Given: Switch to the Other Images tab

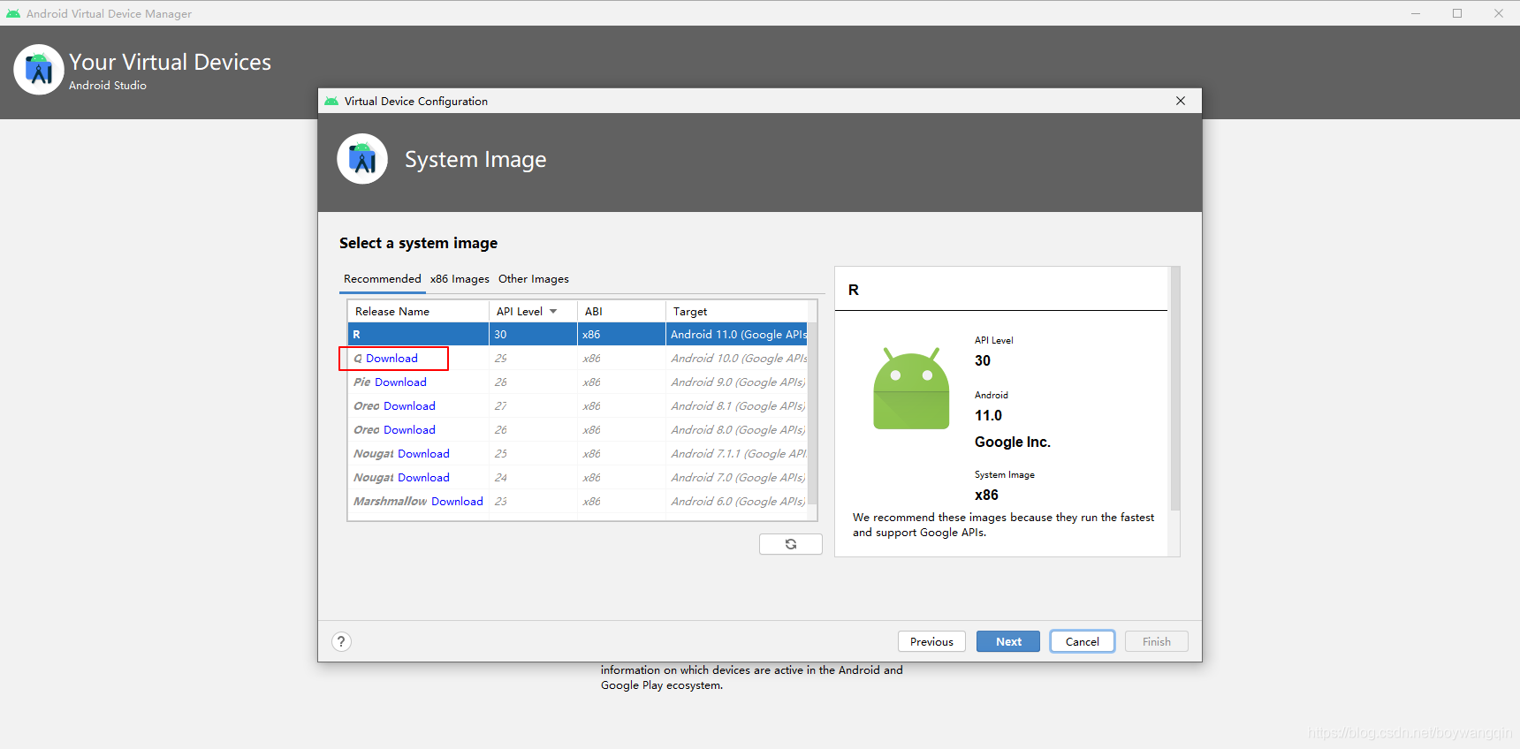Looking at the screenshot, I should 534,279.
